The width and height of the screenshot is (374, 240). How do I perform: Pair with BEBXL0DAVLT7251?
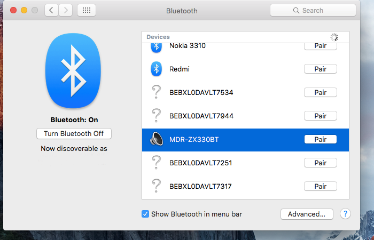tap(321, 163)
